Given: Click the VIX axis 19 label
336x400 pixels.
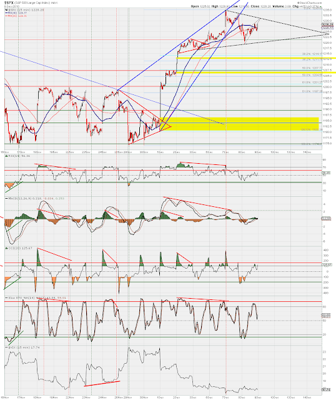Looking at the screenshot, I should point(325,381).
